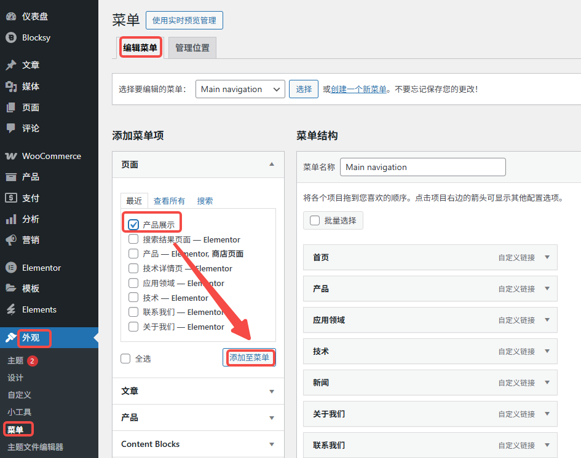Viewport: 581px width, 458px height.
Task: Uncheck the 产品展示 page checkbox
Action: tap(133, 223)
